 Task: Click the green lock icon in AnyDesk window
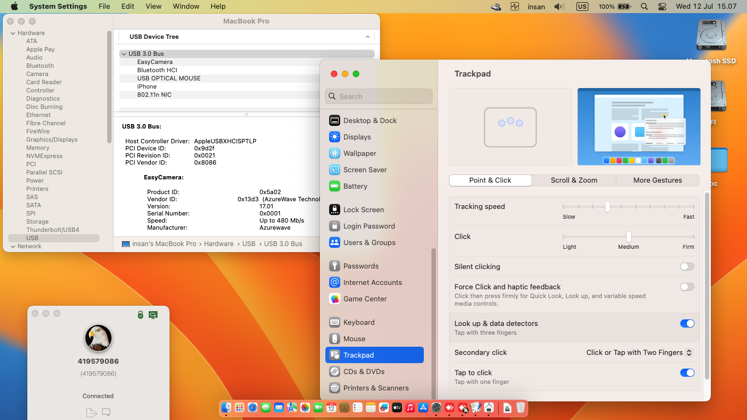[141, 315]
